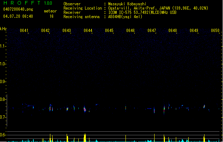The width and height of the screenshot is (223, 142).
Task: Click the tall yellow intensity bar under 0644
Action: (x=85, y=138)
